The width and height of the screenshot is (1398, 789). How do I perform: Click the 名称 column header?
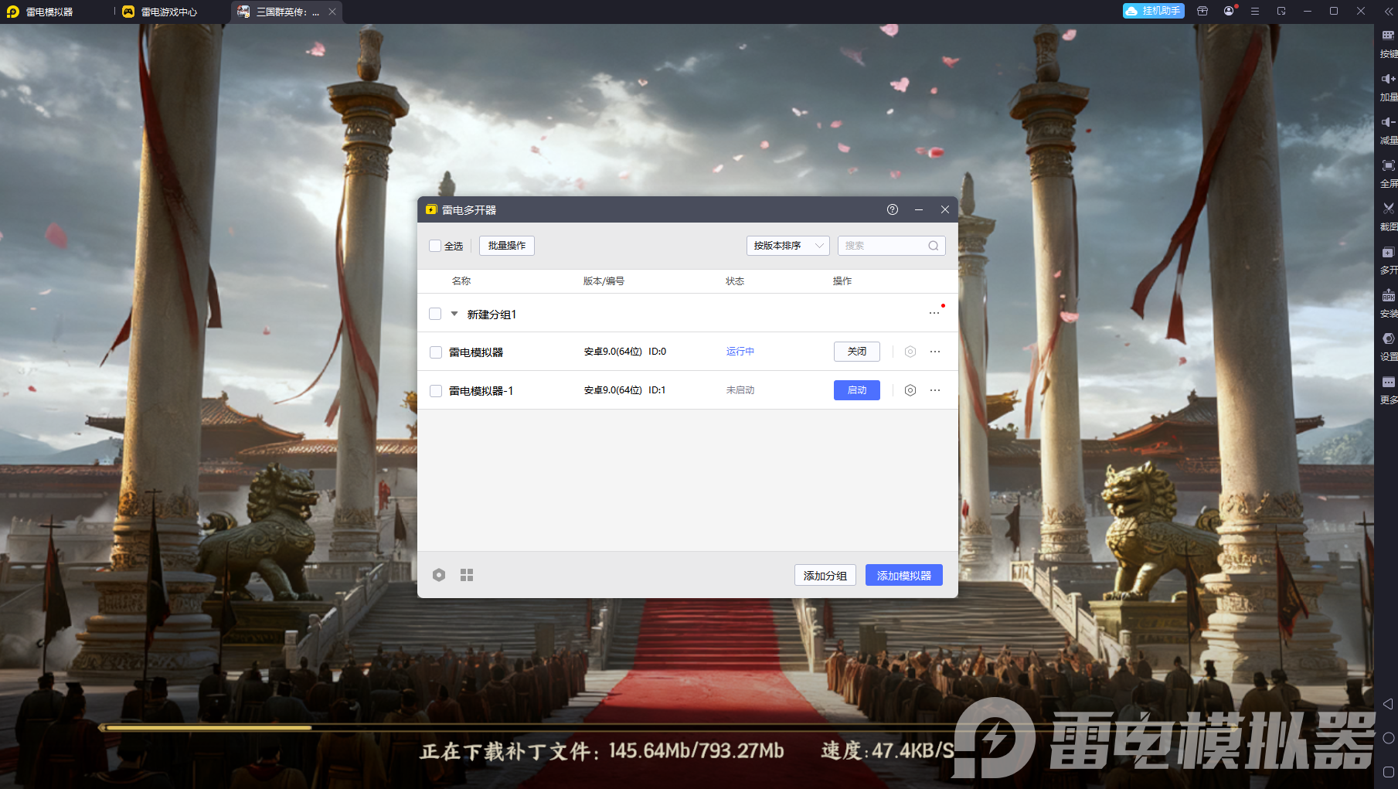point(461,281)
